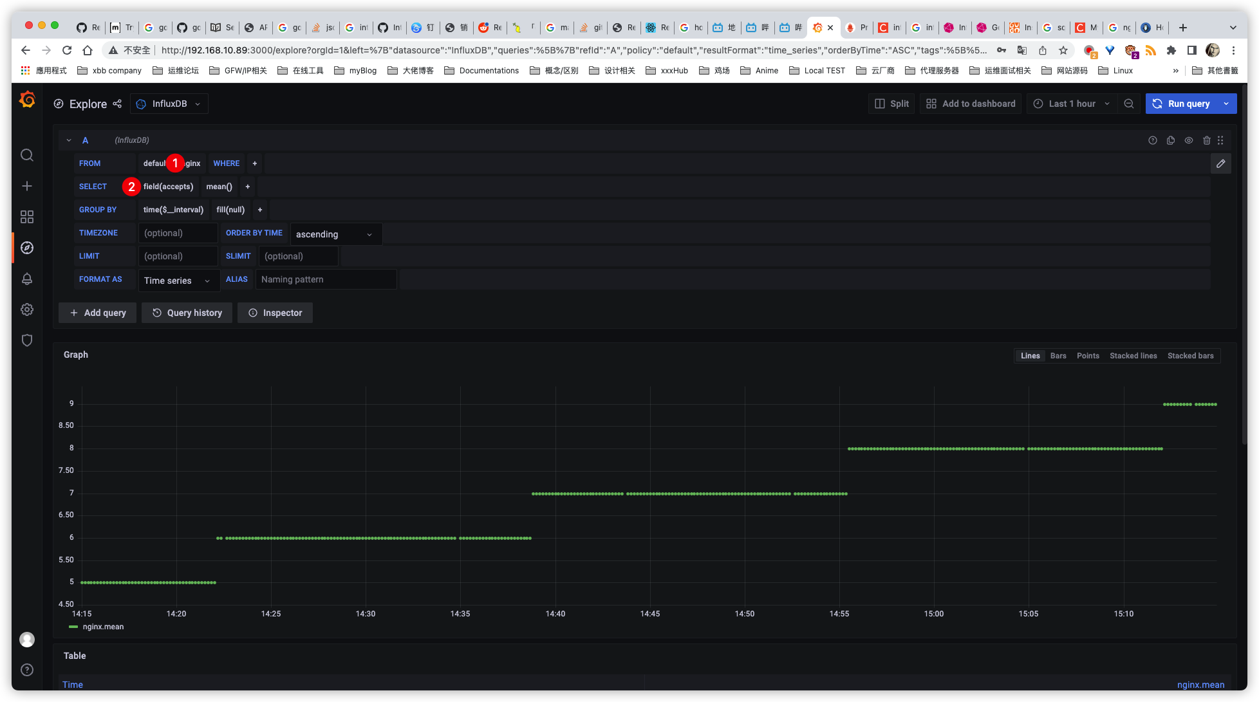The width and height of the screenshot is (1259, 702).
Task: Open Run query interval dropdown arrow
Action: (x=1227, y=104)
